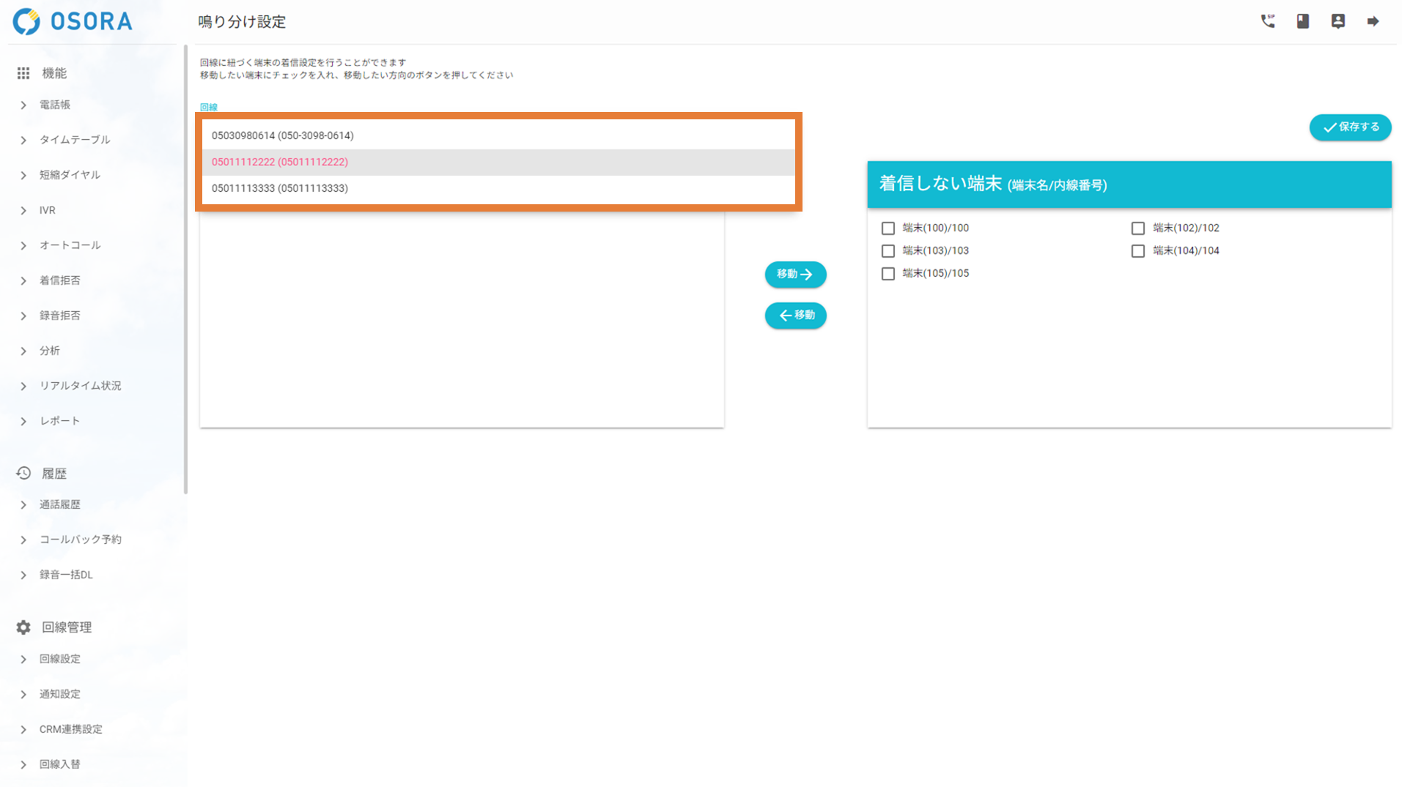Click the 機能 grid icon
This screenshot has width=1402, height=787.
tap(23, 73)
